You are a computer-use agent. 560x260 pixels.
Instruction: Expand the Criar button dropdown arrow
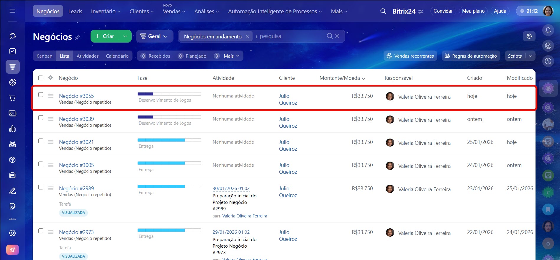125,36
